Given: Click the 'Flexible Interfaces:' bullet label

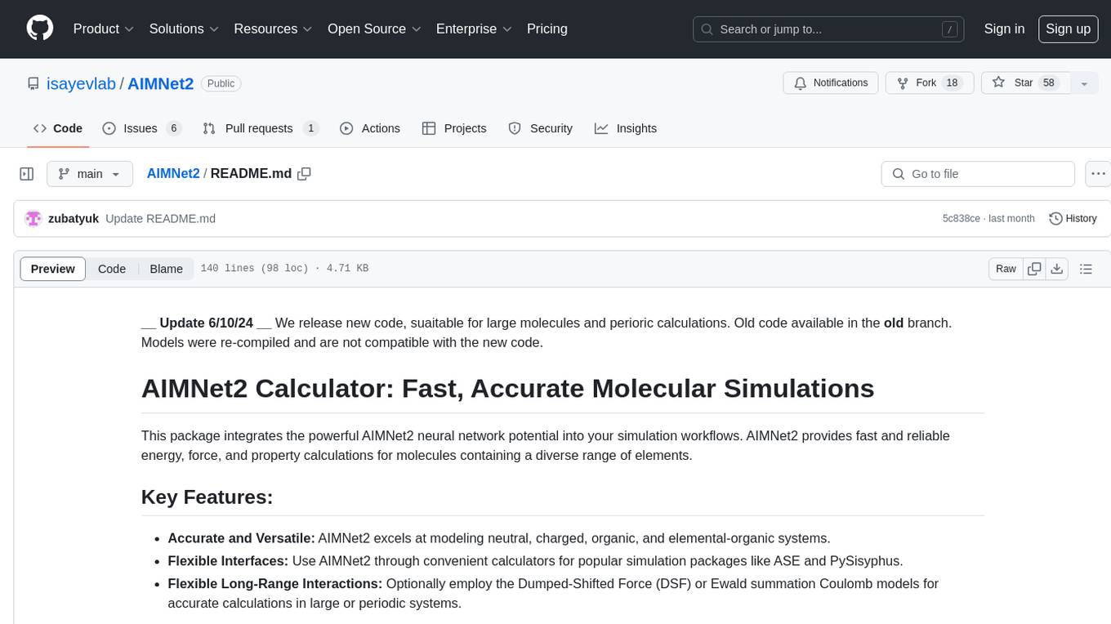Looking at the screenshot, I should coord(228,561).
